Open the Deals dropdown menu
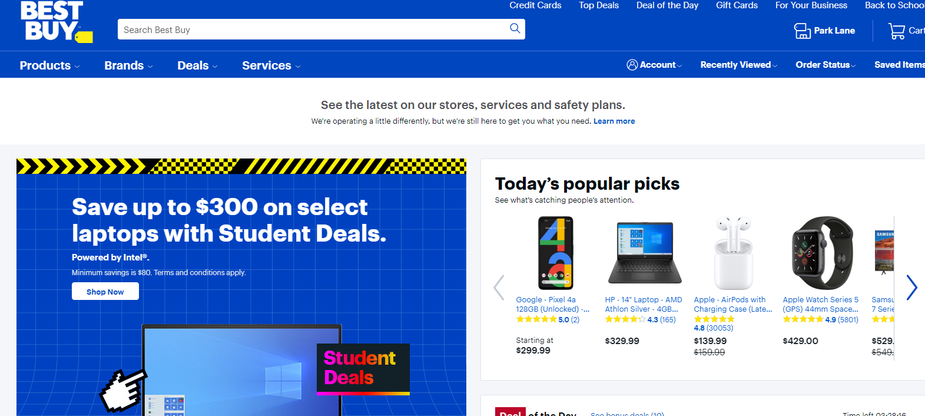 point(197,65)
